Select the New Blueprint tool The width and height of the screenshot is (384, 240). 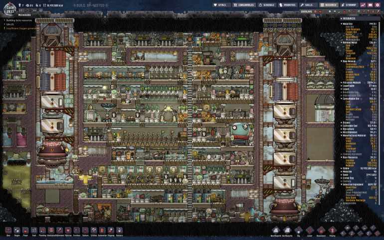tap(276, 231)
